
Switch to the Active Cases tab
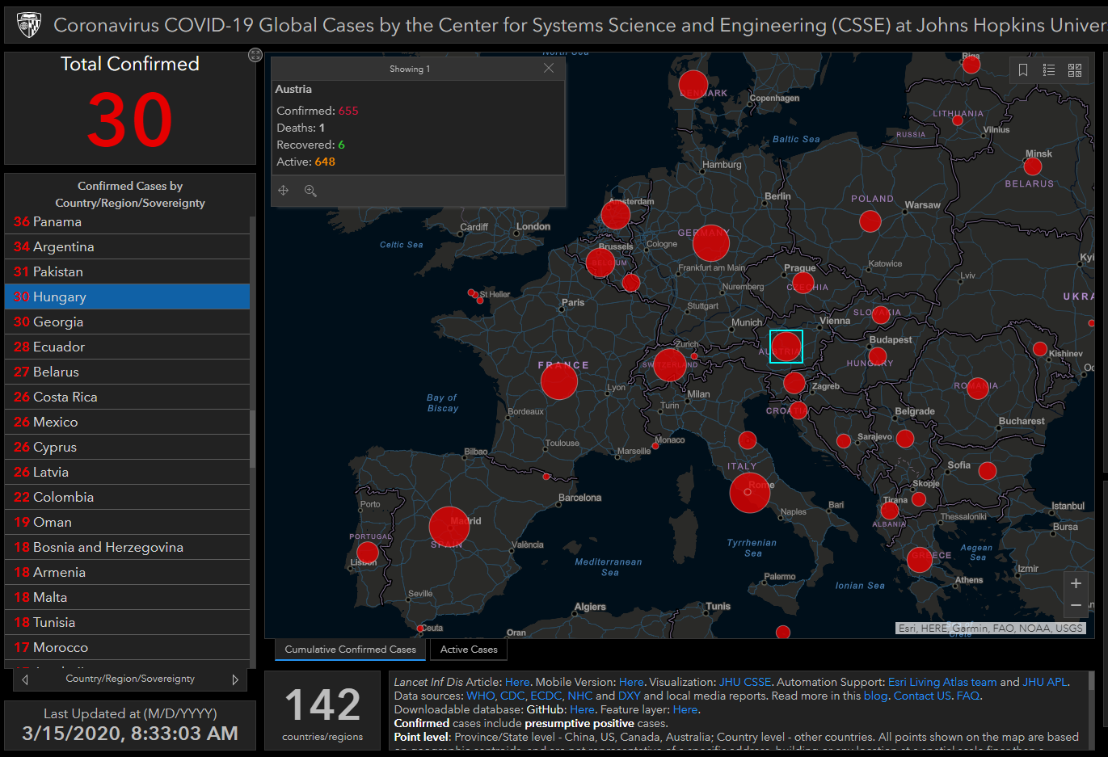point(469,650)
